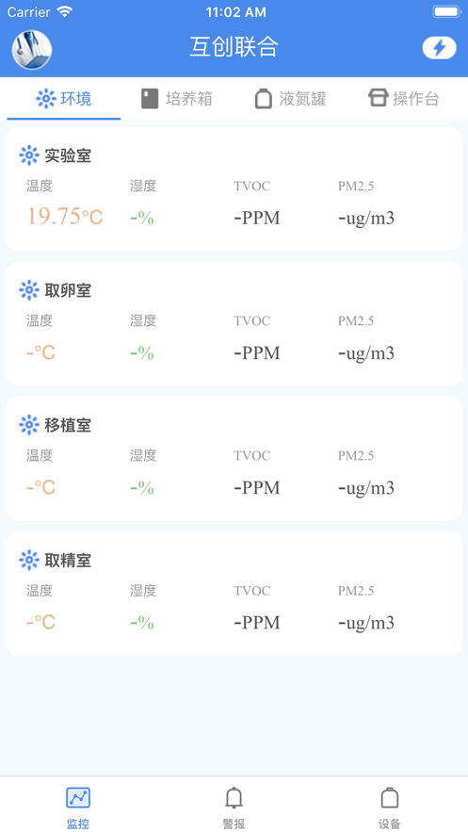This screenshot has height=832, width=468.
Task: Tap the lightning bolt button
Action: (x=440, y=48)
